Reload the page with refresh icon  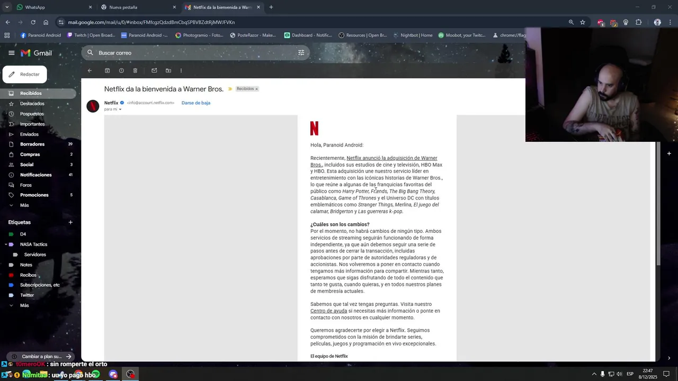click(x=33, y=22)
